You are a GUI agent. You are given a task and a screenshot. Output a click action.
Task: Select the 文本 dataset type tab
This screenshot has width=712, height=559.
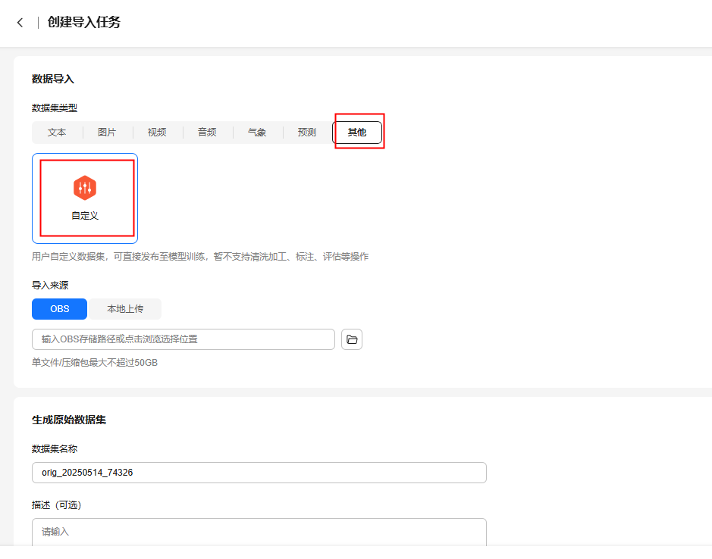pyautogui.click(x=57, y=132)
